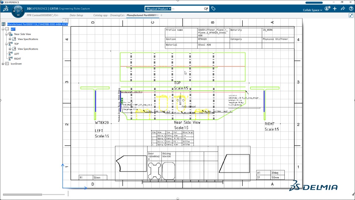Screen dimensions: 355x200
Task: Click the search magnifier icon
Action: point(206,9)
